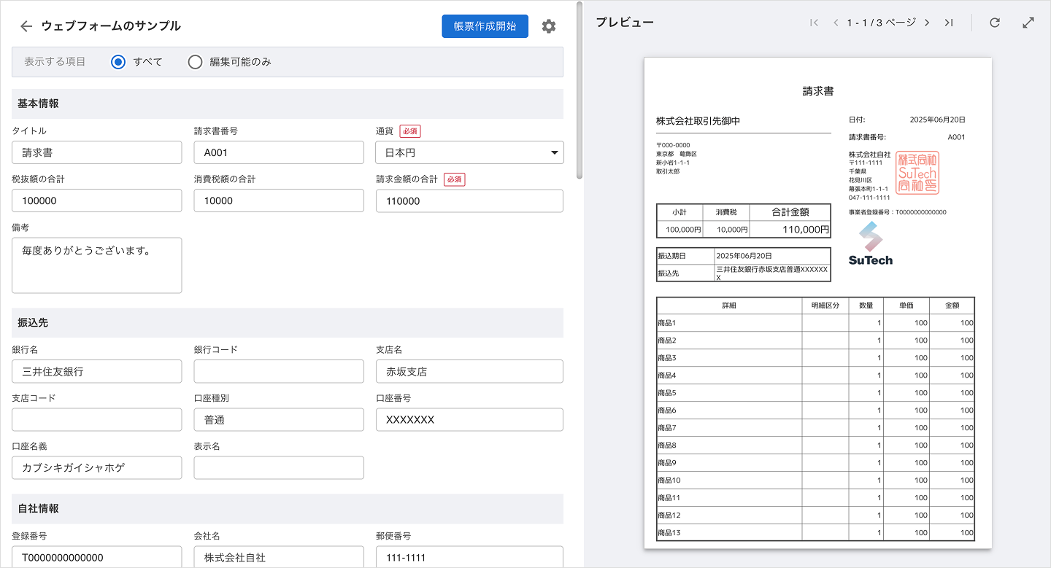Click the back arrow next to ウェブフォームのサンプル
1051x568 pixels.
[x=26, y=26]
